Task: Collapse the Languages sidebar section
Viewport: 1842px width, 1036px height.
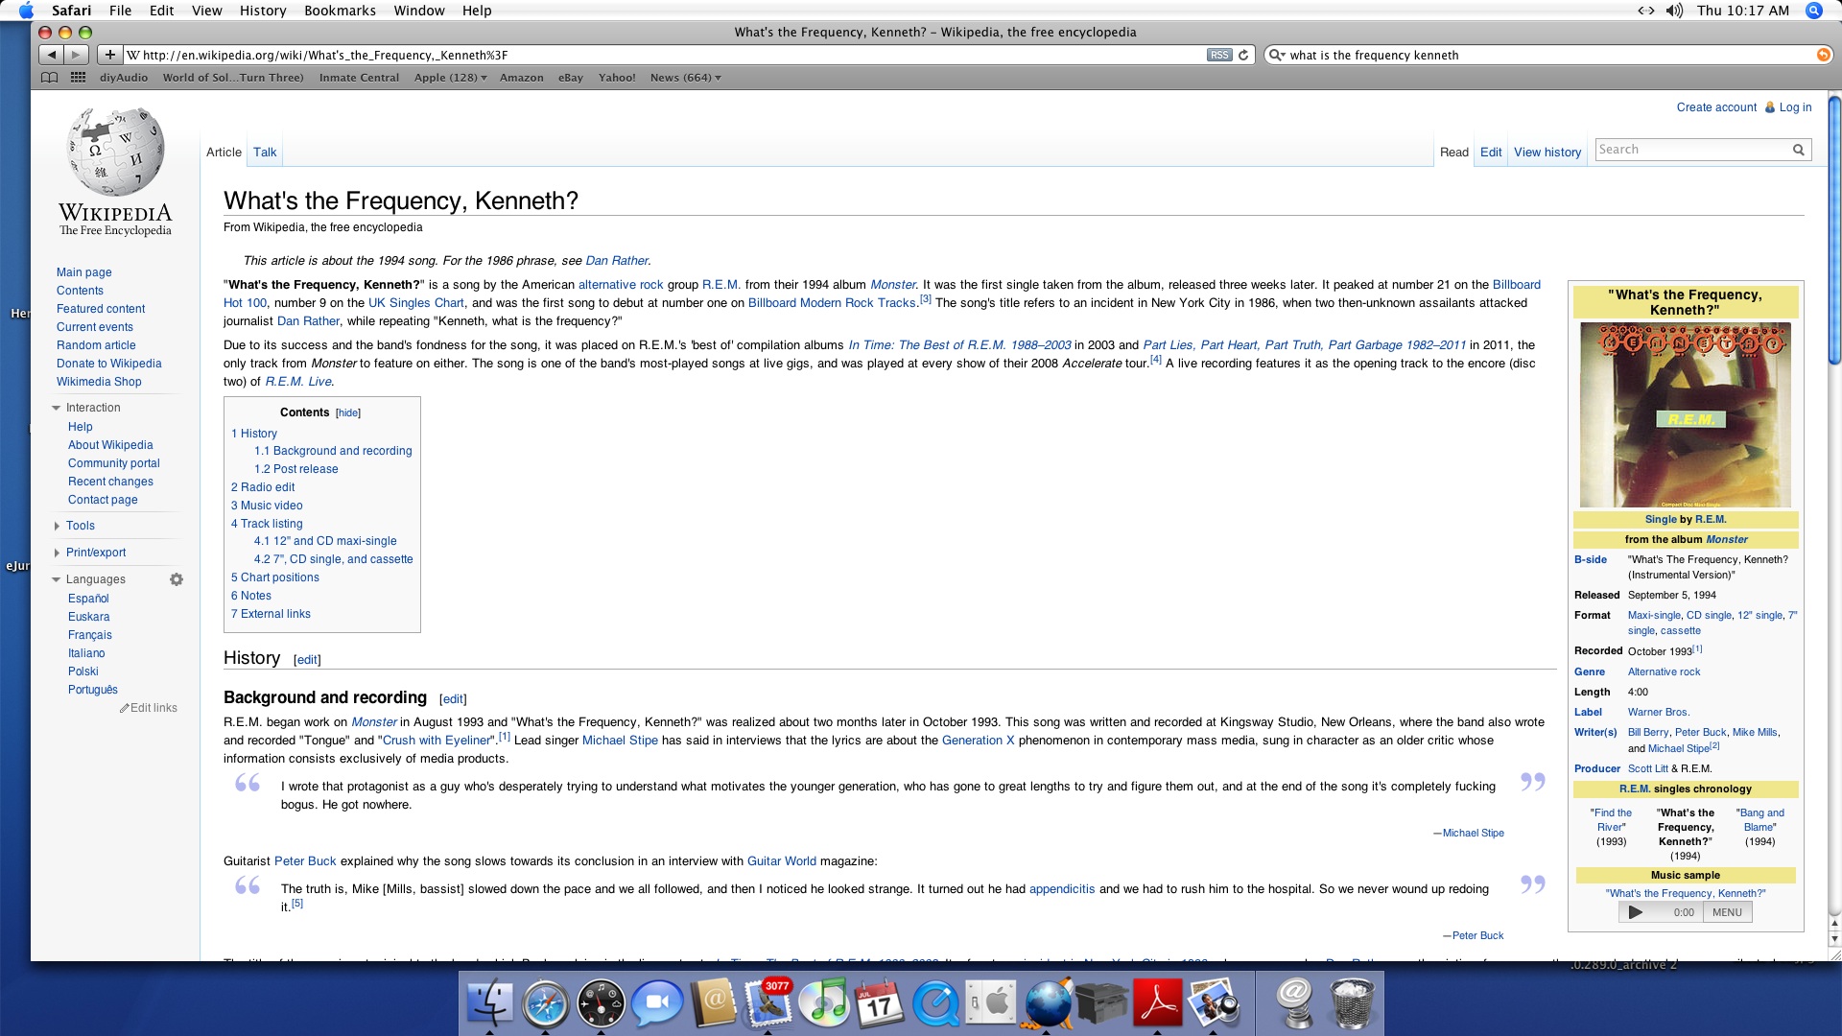Action: point(56,579)
